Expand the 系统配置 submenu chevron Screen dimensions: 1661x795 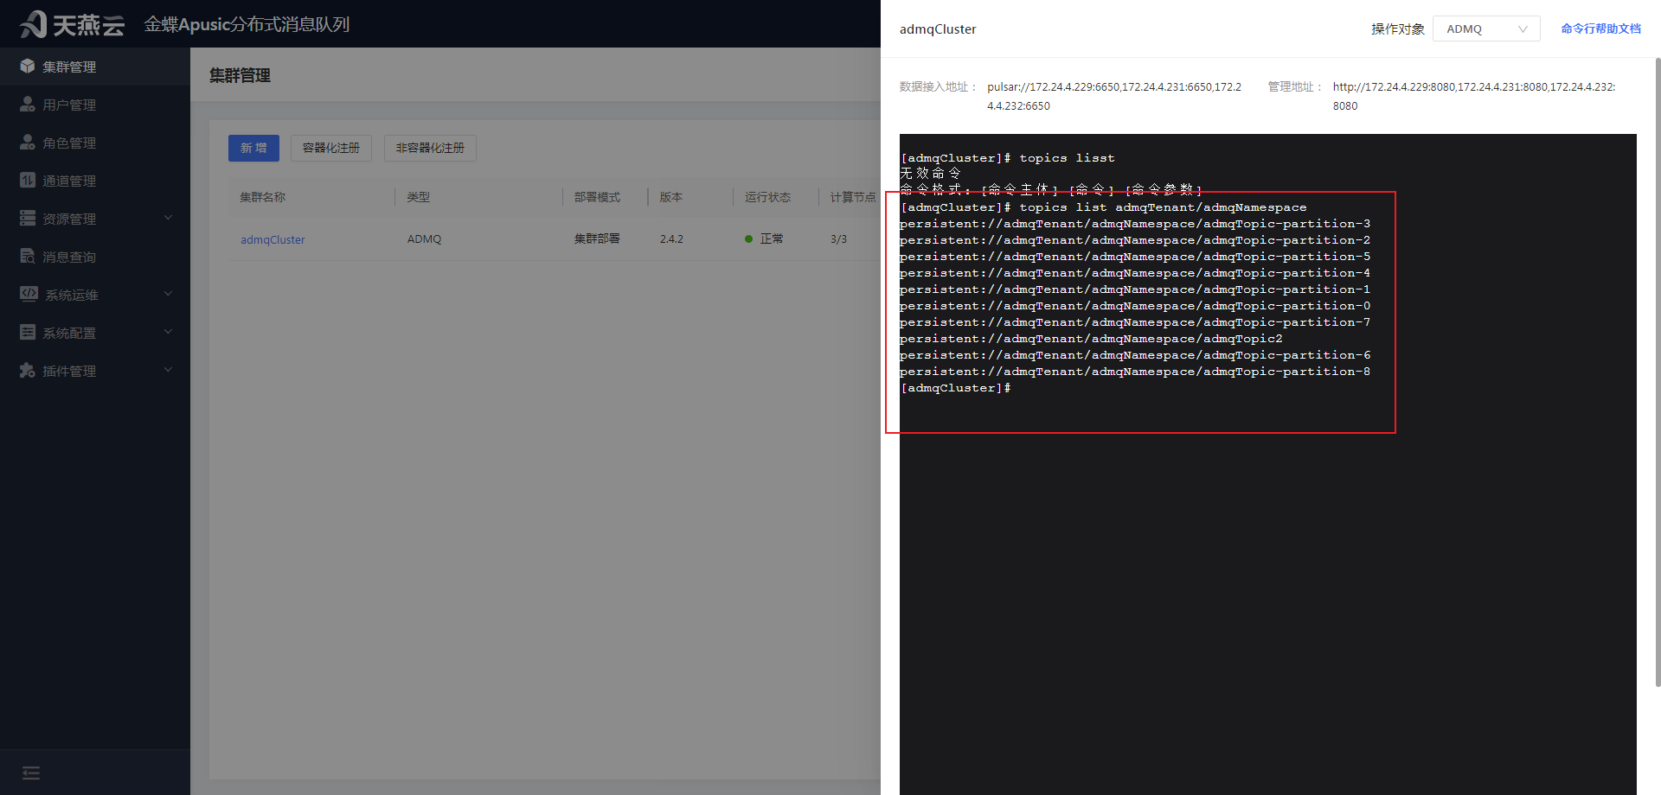tap(168, 332)
